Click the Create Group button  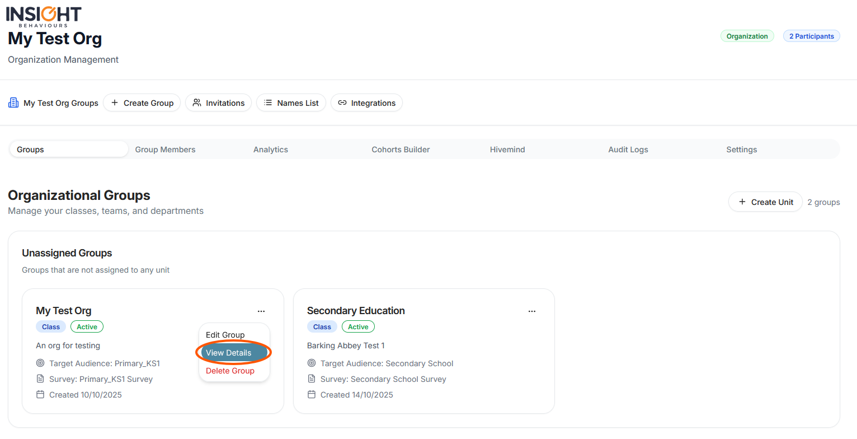(142, 103)
